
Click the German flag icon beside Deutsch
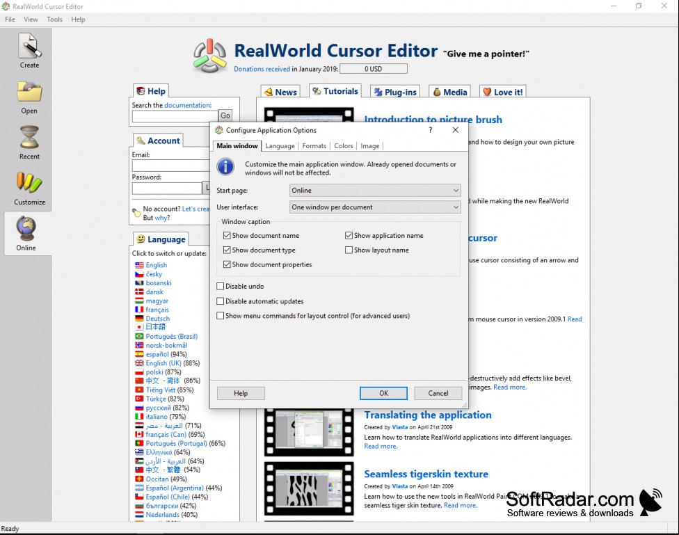click(x=139, y=319)
